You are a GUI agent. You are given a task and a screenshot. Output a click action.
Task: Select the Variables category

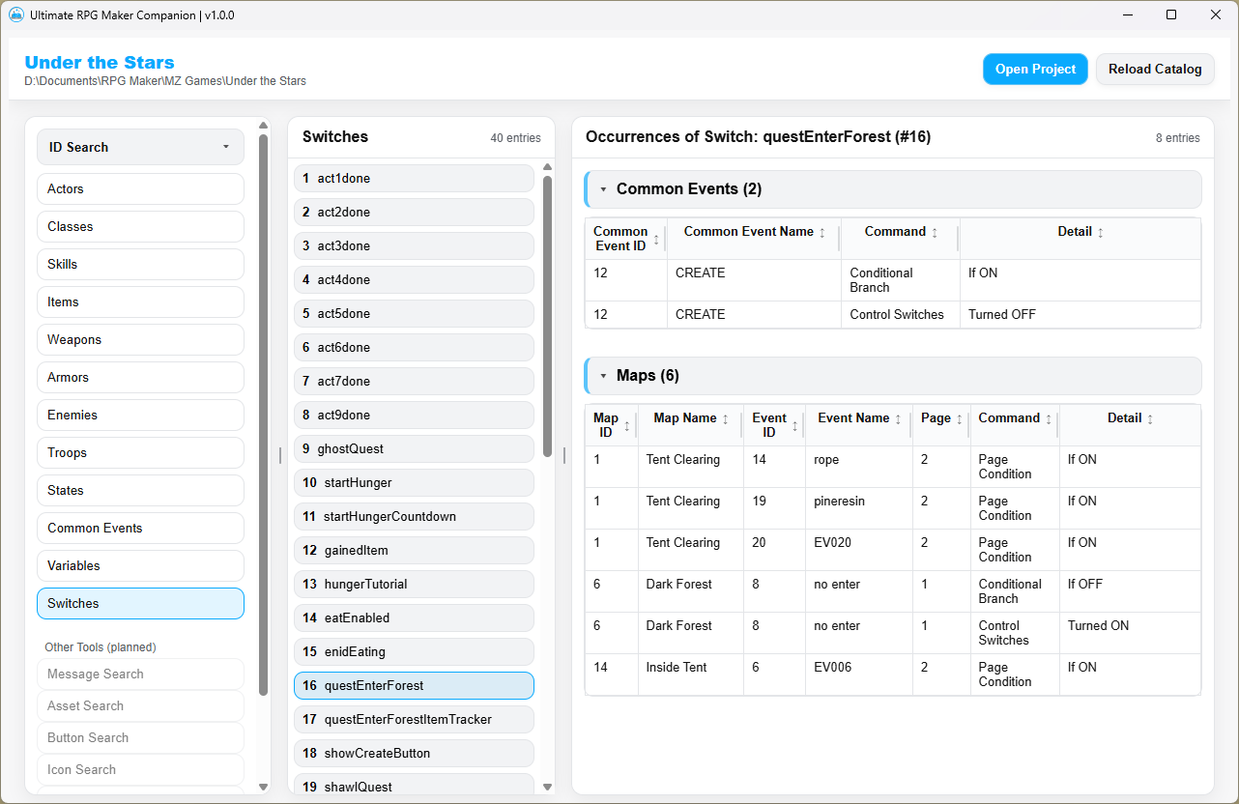point(140,565)
